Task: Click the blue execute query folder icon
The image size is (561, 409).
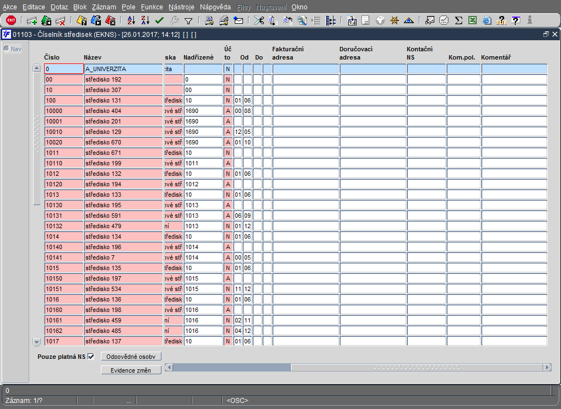Action: [96, 21]
